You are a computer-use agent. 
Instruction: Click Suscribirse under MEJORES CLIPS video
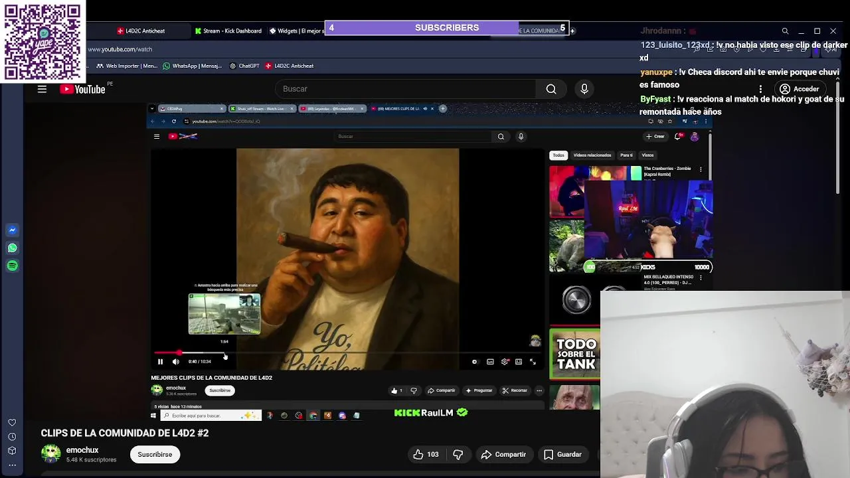tap(220, 390)
